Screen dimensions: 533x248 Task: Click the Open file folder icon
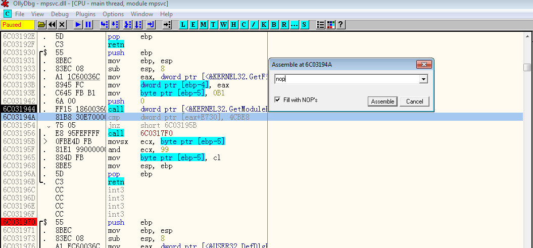point(42,24)
